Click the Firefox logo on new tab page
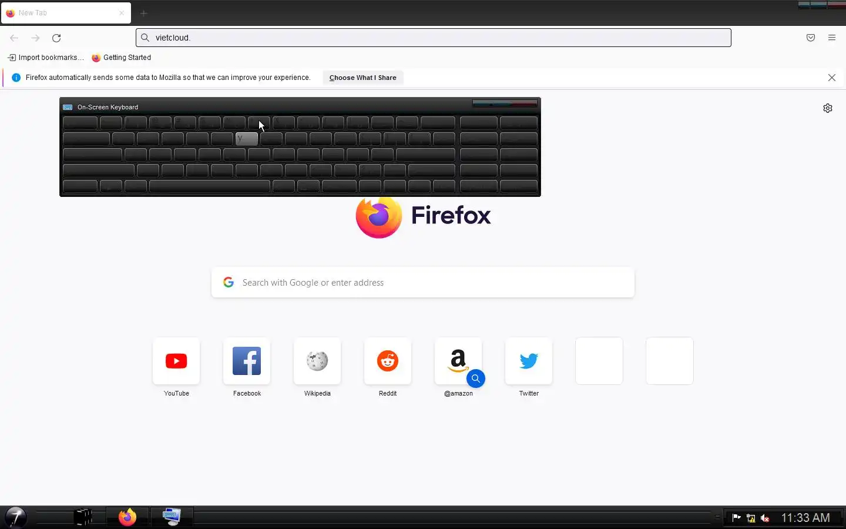Screen dimensions: 846x529 (x=379, y=216)
